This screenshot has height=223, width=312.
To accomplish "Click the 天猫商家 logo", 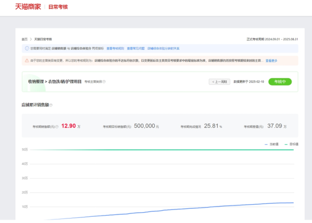I will (x=28, y=7).
